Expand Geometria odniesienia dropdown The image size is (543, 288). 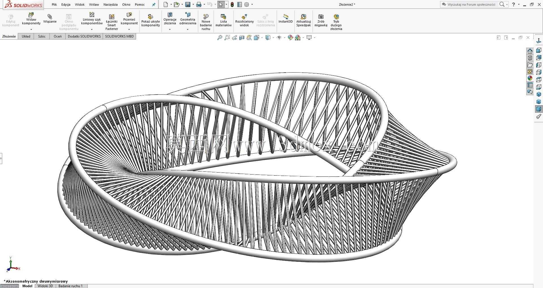tap(188, 29)
